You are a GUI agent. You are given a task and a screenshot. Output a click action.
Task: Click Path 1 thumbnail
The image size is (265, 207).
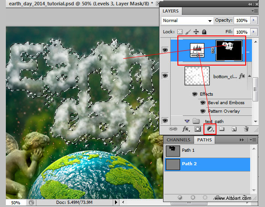point(173,151)
